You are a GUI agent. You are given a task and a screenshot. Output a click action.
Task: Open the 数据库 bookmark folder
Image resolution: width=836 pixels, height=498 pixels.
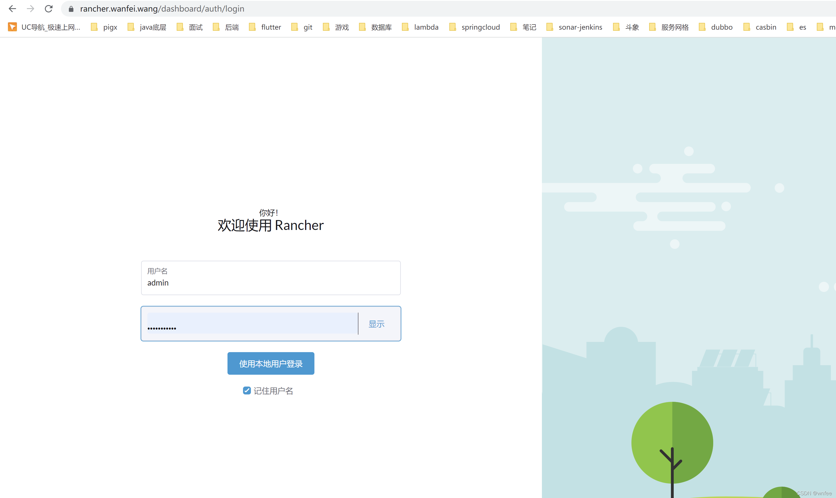pos(376,27)
